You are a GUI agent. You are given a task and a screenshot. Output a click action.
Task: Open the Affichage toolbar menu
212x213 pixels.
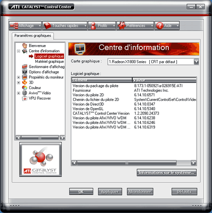pos(25,25)
